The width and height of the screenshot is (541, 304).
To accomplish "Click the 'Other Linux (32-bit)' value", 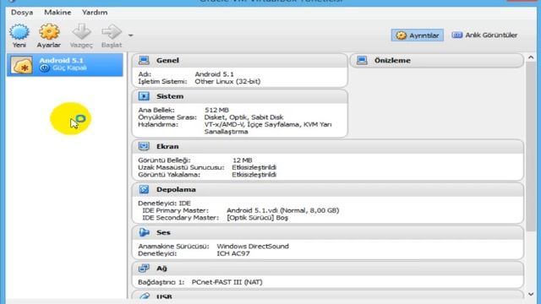I will tap(227, 82).
